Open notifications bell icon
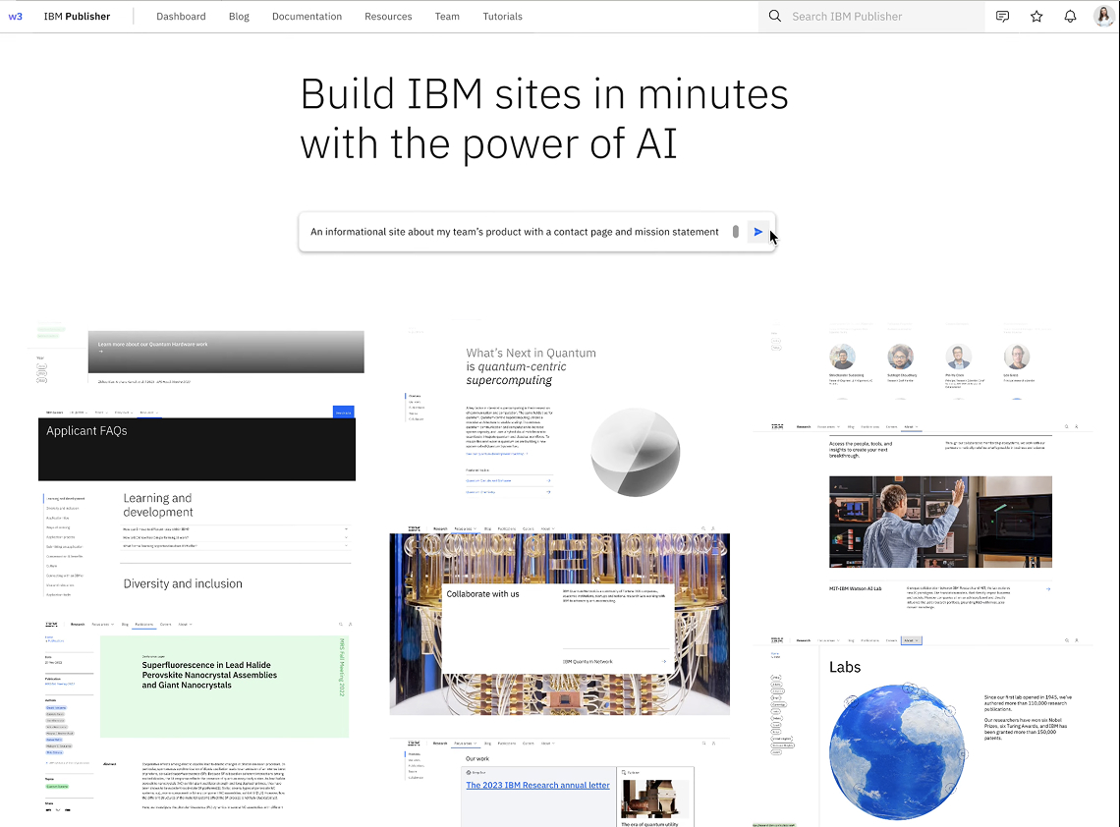1120x827 pixels. coord(1070,17)
